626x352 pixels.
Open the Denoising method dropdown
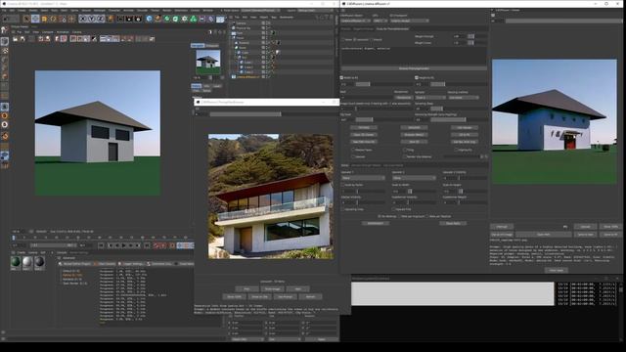pyautogui.click(x=463, y=98)
